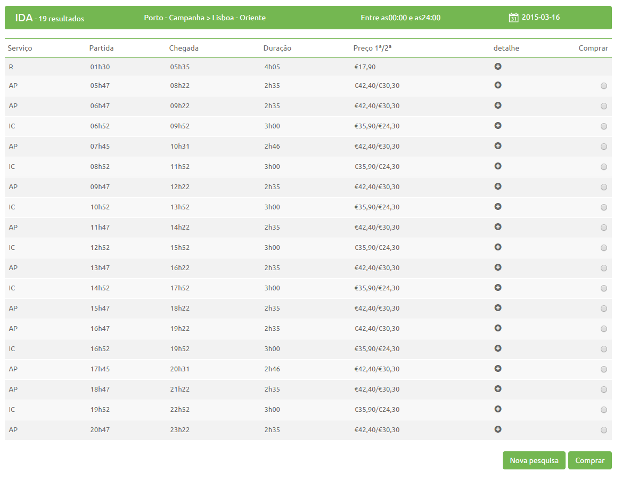The width and height of the screenshot is (630, 479).
Task: View details of 10h52 IC train
Action: [x=498, y=207]
